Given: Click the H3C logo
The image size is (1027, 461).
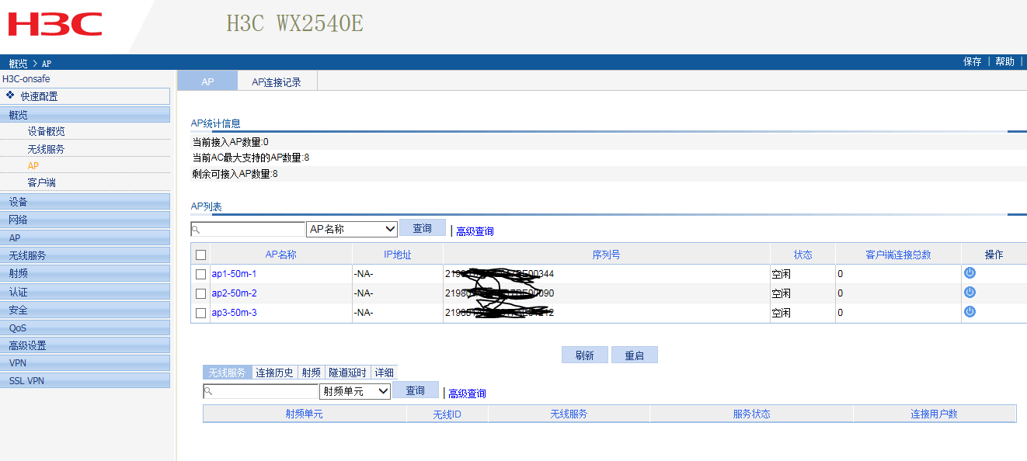Looking at the screenshot, I should (55, 24).
